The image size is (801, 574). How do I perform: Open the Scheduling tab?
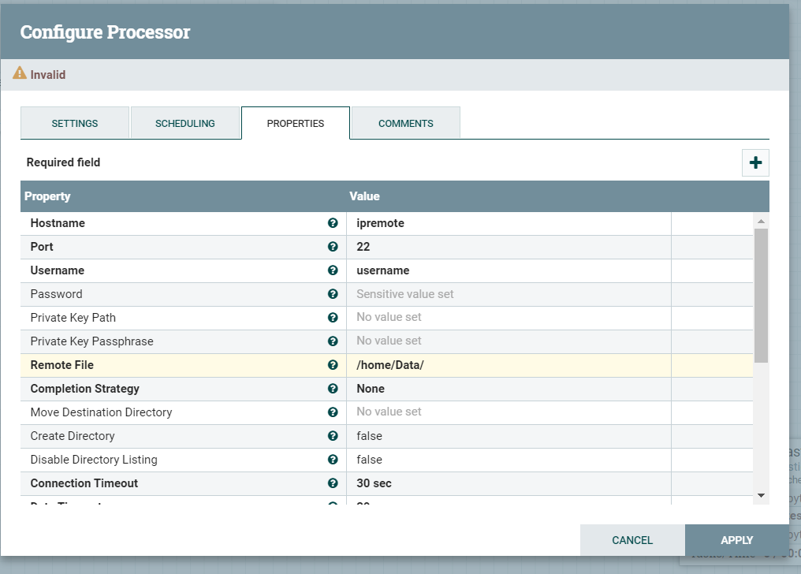[x=184, y=123]
